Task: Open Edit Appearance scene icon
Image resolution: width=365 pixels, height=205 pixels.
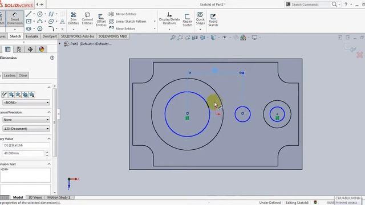Action: click(x=243, y=38)
